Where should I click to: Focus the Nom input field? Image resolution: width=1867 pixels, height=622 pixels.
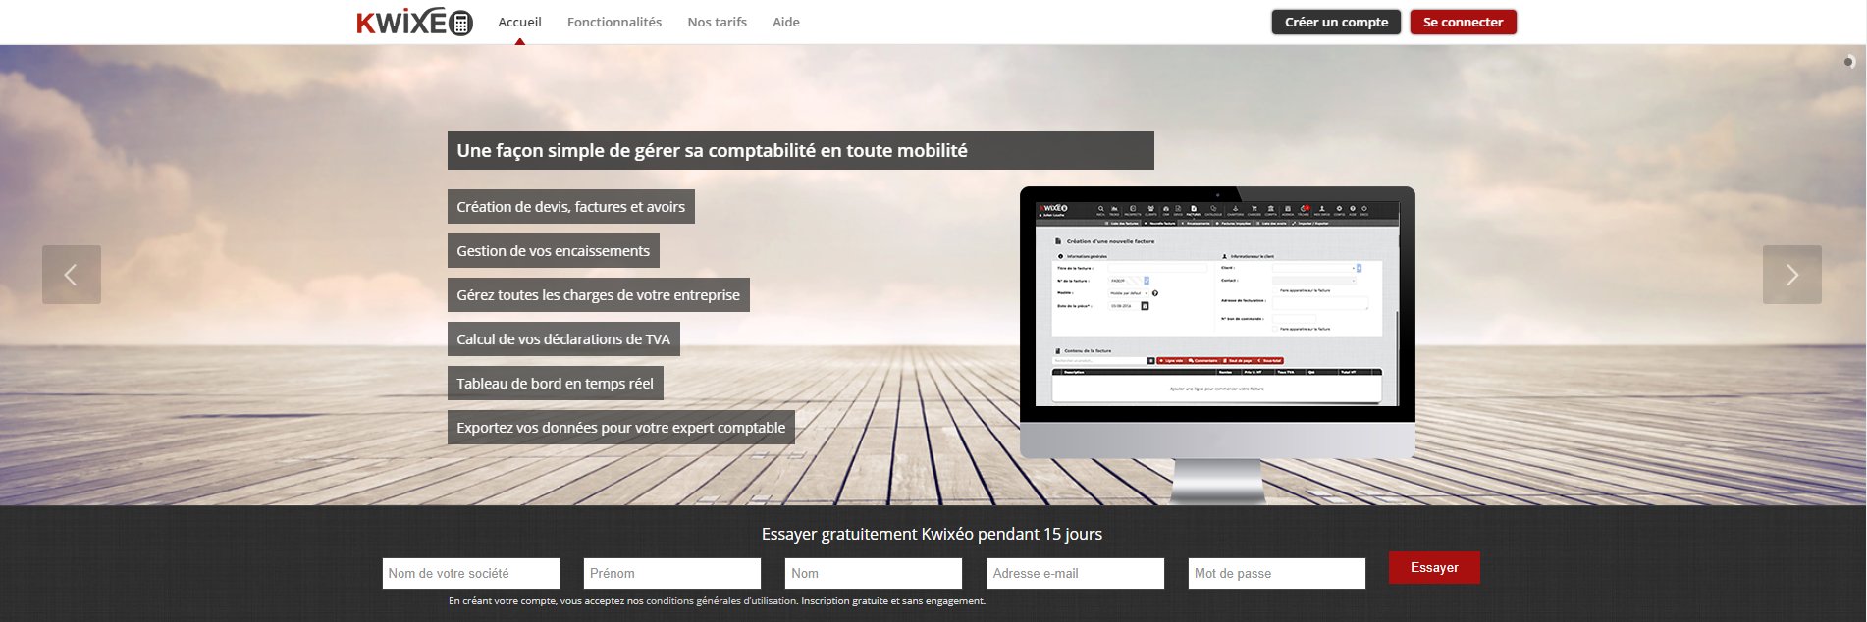[874, 573]
